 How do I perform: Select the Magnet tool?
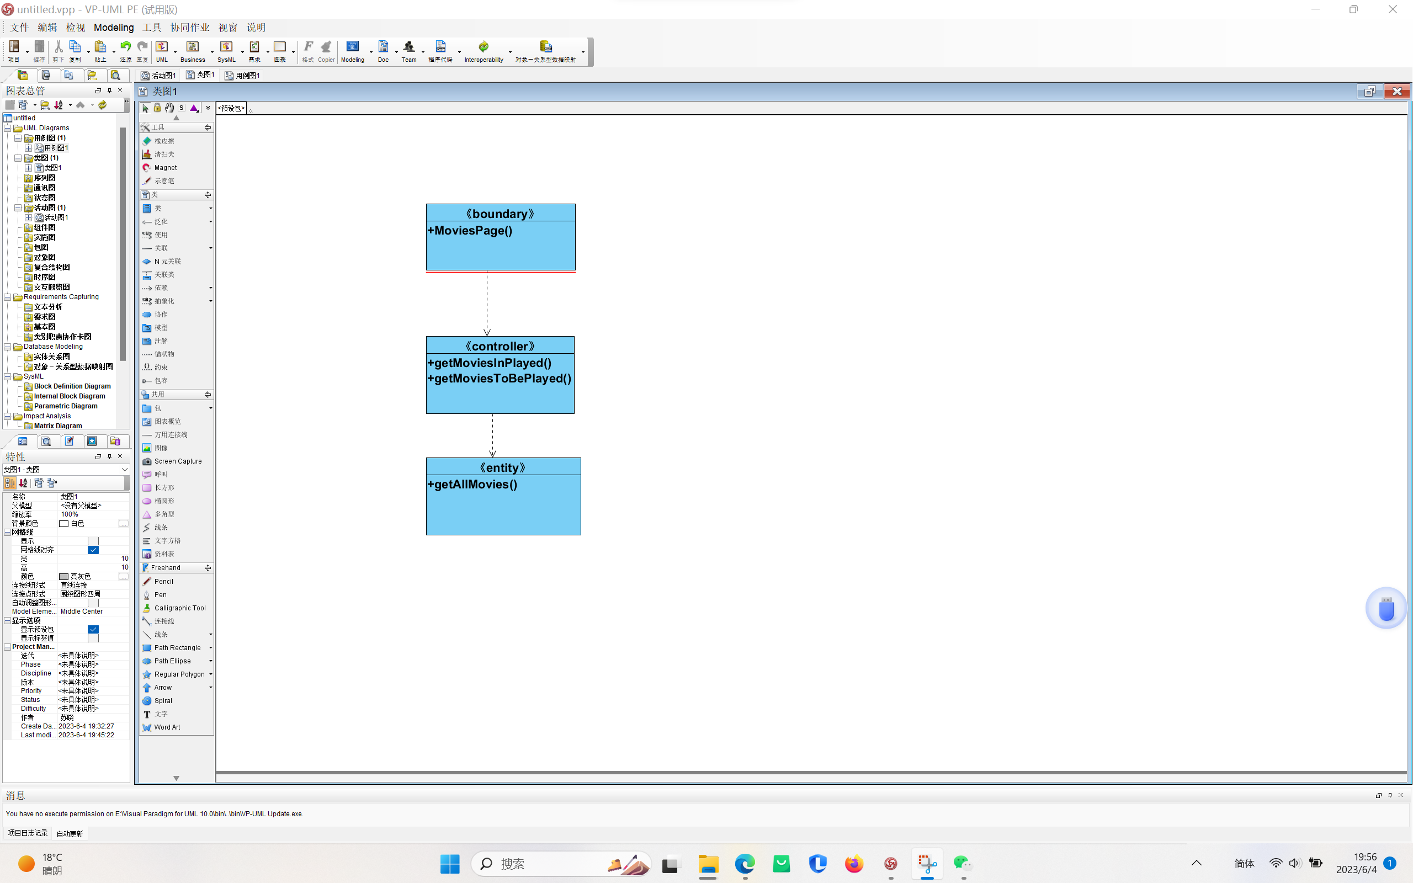pyautogui.click(x=164, y=168)
